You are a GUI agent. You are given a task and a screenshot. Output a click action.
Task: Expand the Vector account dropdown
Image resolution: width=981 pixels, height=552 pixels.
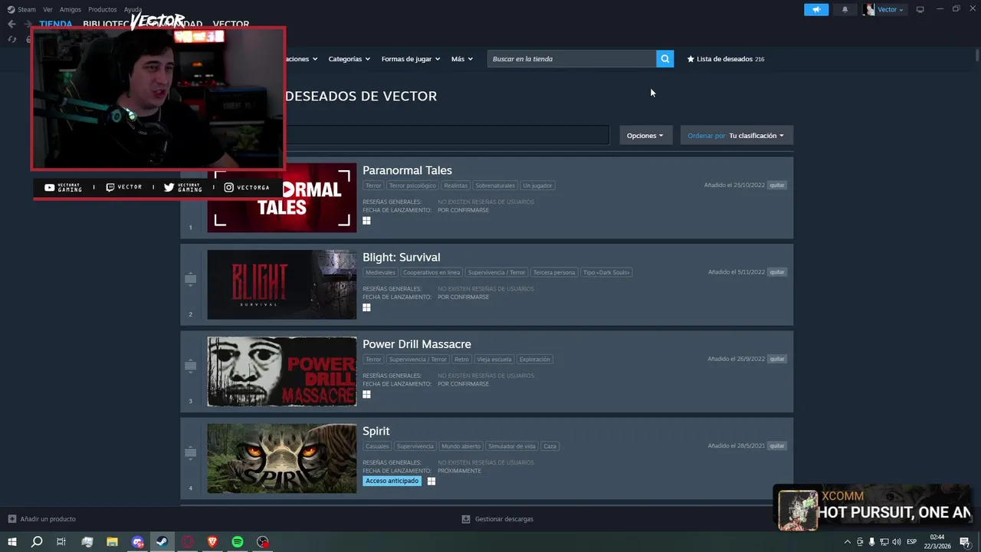point(884,9)
